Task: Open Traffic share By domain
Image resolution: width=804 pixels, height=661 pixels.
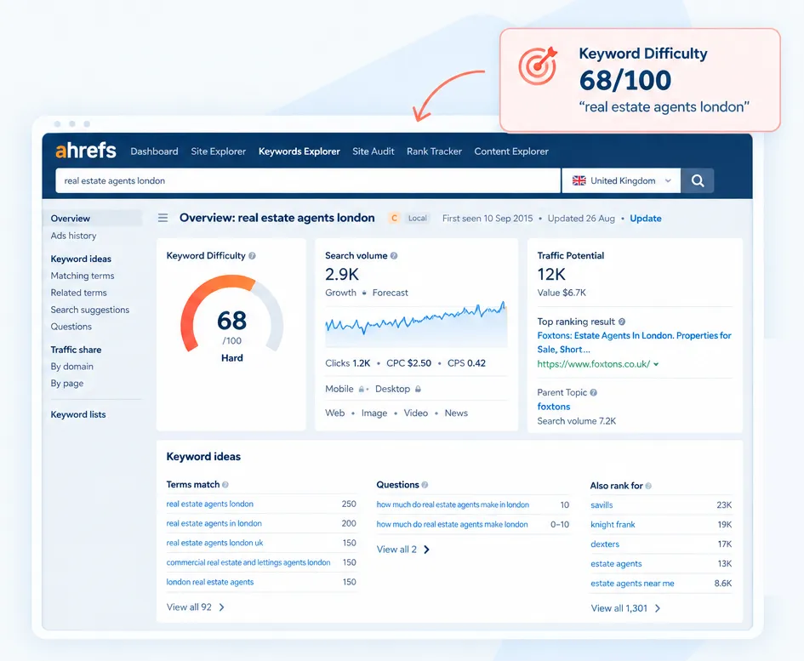Action: [x=71, y=367]
